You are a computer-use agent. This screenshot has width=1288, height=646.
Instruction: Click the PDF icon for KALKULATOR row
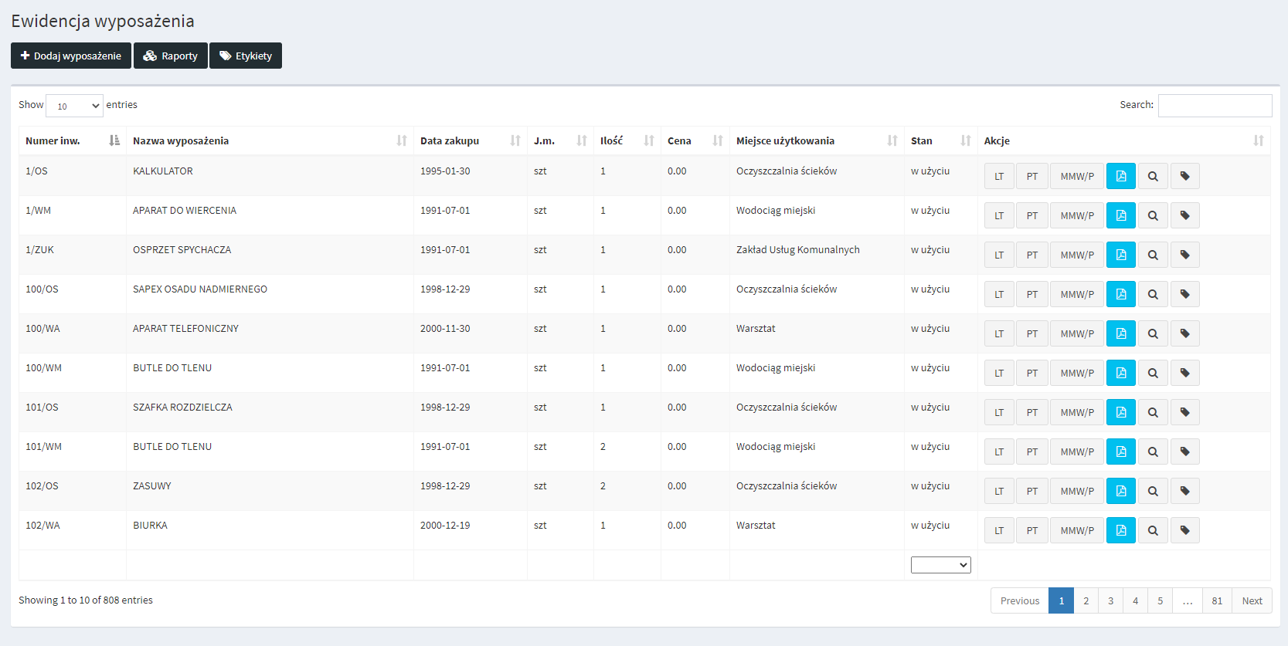click(1120, 176)
